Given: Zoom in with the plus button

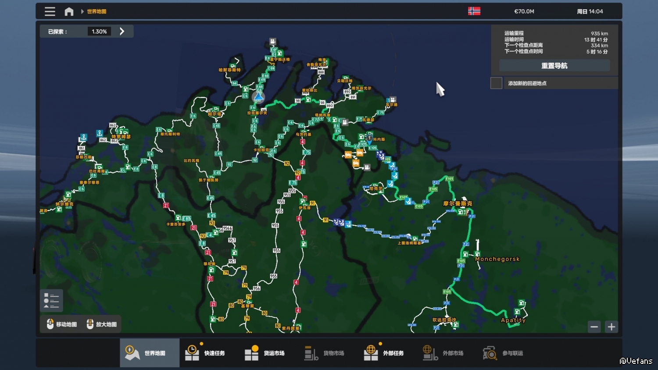Looking at the screenshot, I should (x=611, y=327).
